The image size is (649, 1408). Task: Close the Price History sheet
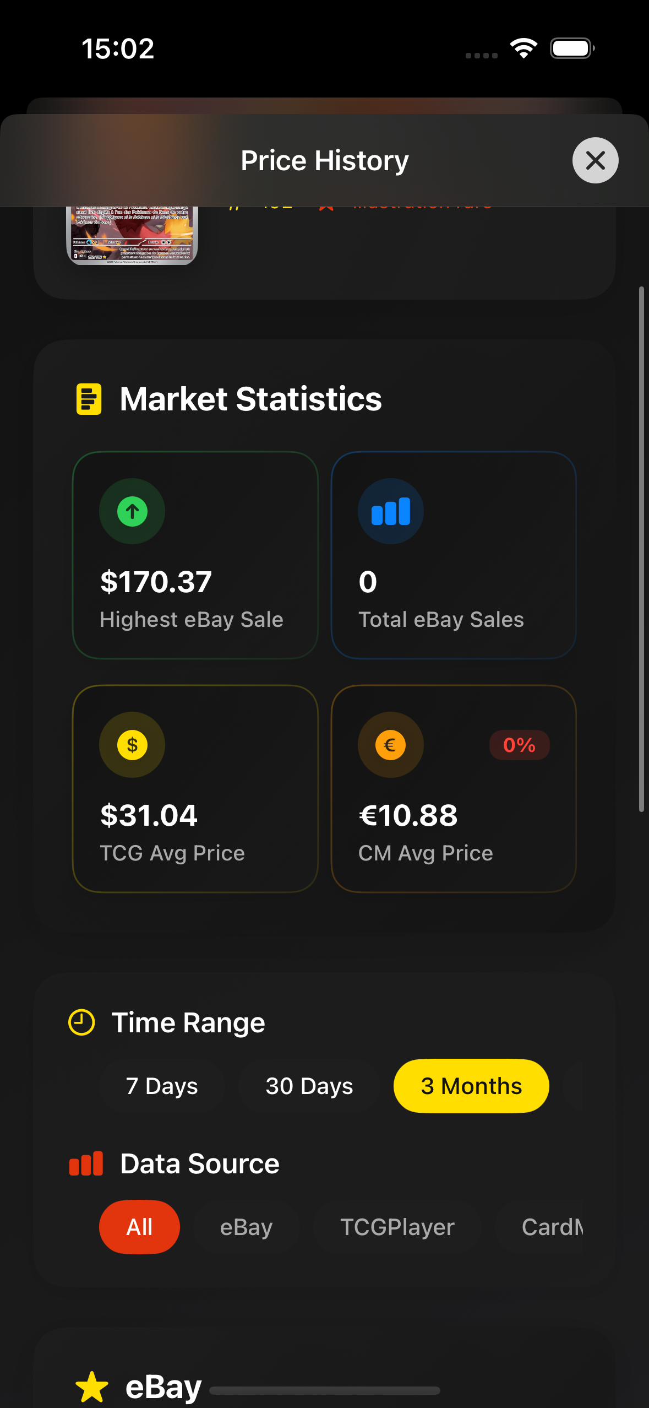click(x=595, y=160)
